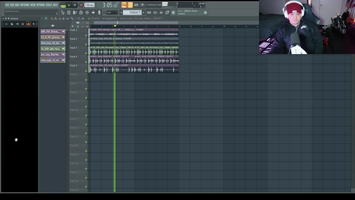Select the star favorites tab in Browser
Image resolution: width=355 pixels, height=200 pixels.
click(34, 24)
